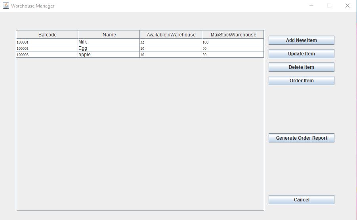Generate Order Report via its button

[x=302, y=138]
